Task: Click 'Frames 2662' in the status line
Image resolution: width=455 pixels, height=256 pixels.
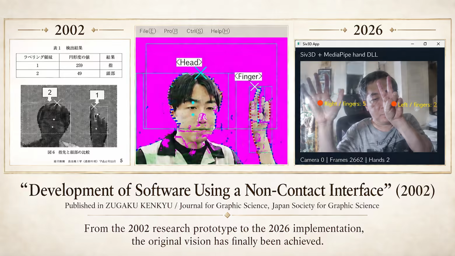Action: 346,160
